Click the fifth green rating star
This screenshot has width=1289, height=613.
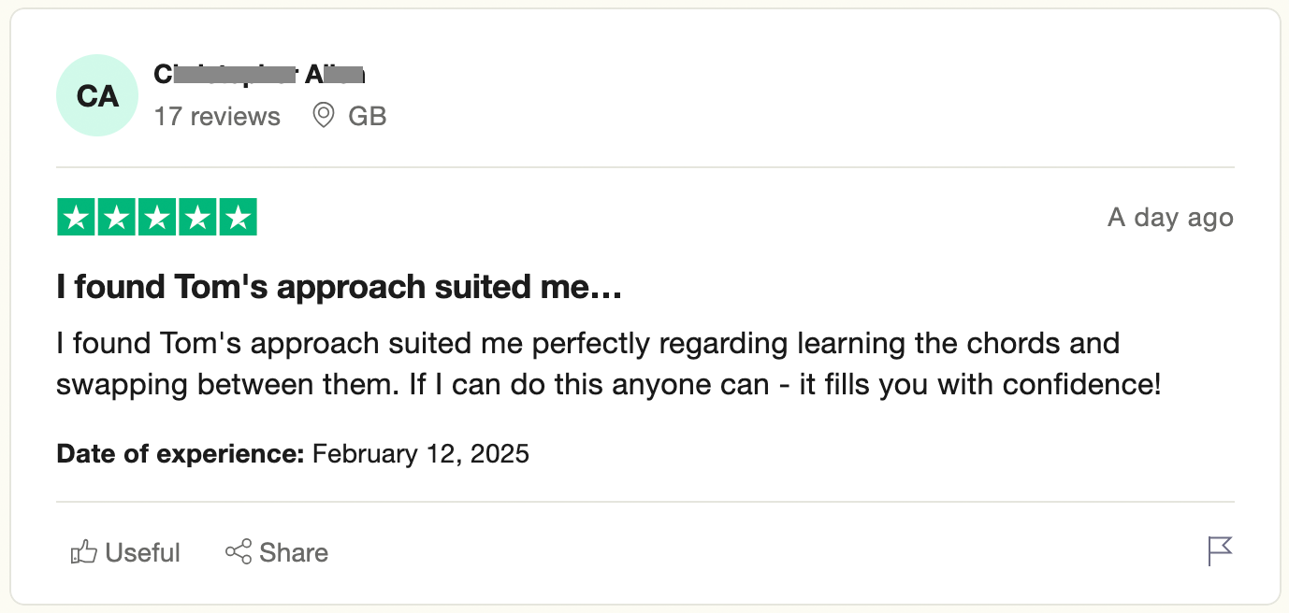tap(238, 218)
